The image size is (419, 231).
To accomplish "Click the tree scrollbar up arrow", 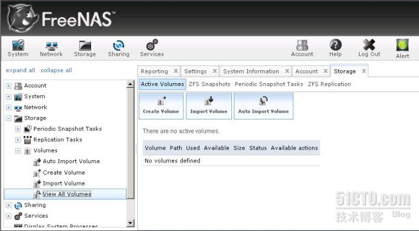I will 130,84.
